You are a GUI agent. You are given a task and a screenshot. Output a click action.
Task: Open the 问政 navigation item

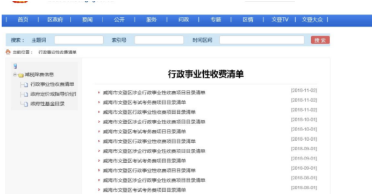(x=184, y=20)
